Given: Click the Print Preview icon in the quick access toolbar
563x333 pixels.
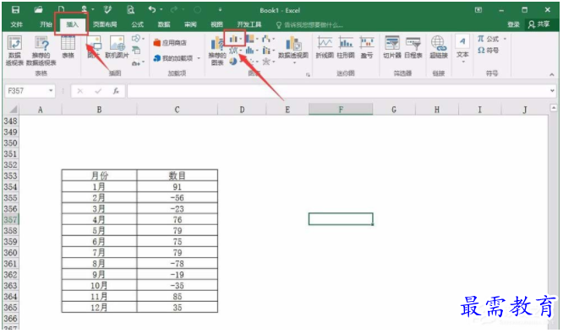Looking at the screenshot, I should point(131,10).
